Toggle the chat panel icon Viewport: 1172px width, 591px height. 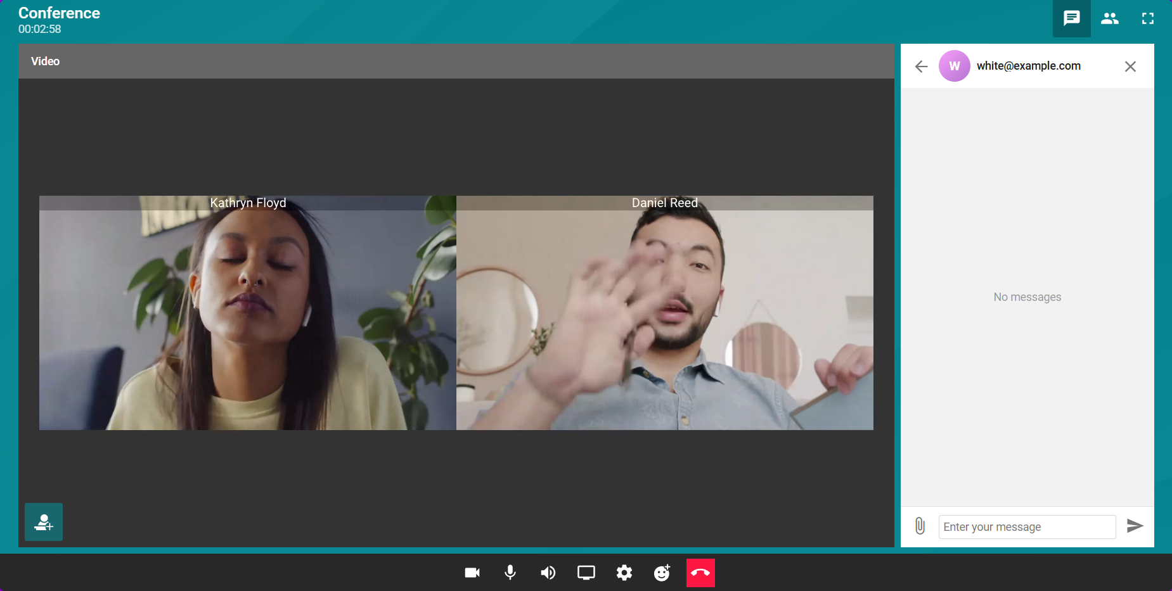(x=1072, y=18)
